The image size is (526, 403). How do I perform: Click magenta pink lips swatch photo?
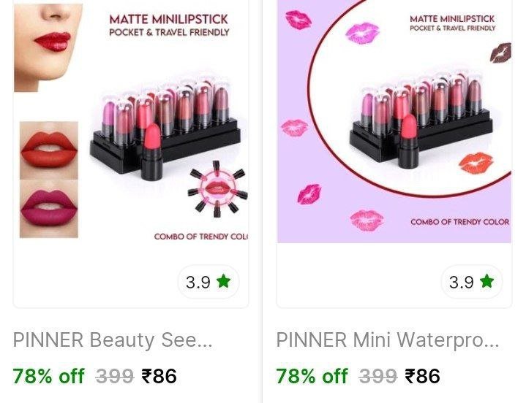click(x=49, y=209)
